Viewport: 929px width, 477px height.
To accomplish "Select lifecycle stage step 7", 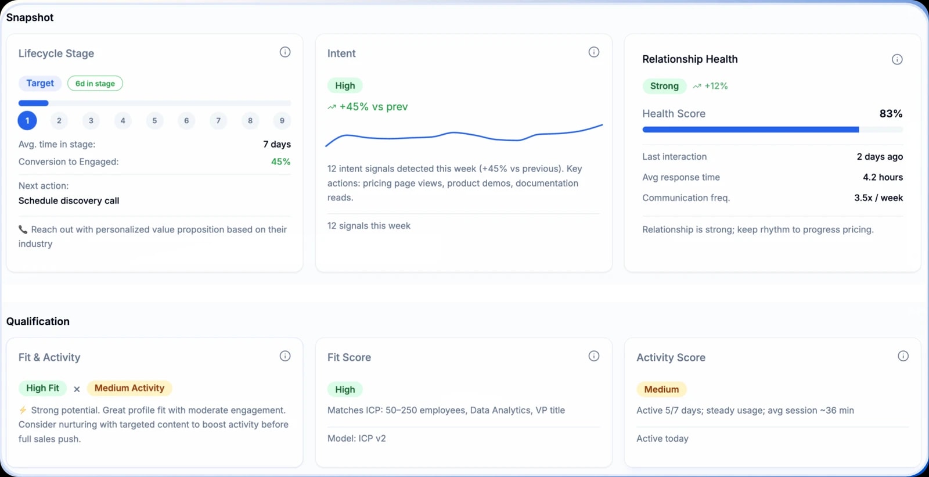I will tap(218, 121).
